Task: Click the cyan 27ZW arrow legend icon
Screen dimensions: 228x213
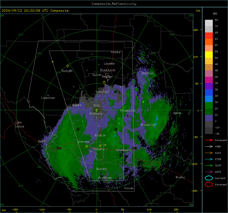Action: (209, 159)
